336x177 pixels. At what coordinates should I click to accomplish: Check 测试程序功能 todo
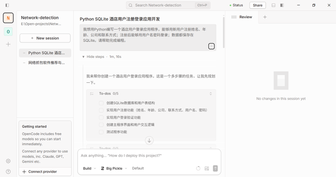click(101, 132)
